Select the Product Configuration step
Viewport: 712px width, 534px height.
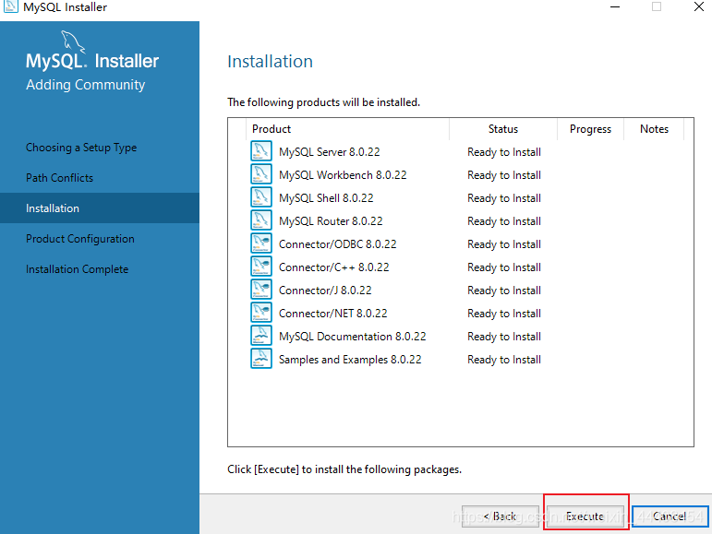[x=80, y=239]
